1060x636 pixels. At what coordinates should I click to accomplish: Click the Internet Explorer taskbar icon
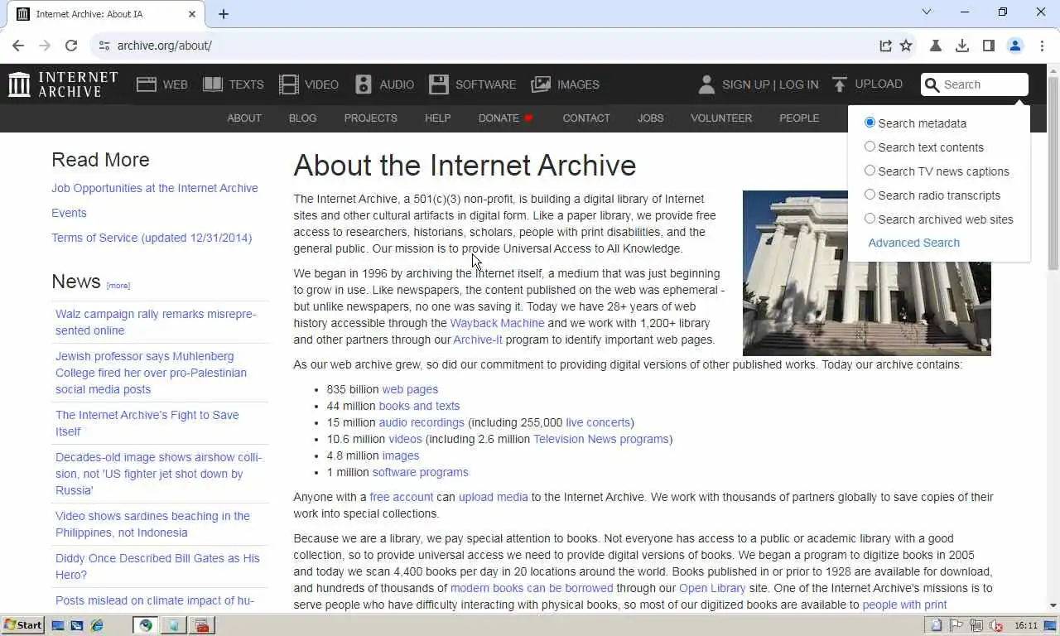click(x=97, y=625)
